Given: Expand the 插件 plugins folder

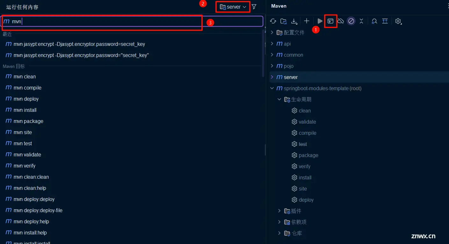Looking at the screenshot, I should (x=279, y=211).
